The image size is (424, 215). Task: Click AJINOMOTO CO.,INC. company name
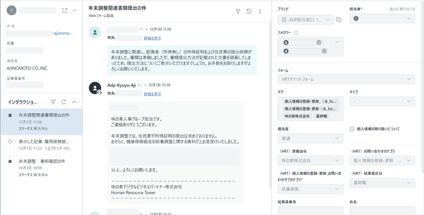27,69
